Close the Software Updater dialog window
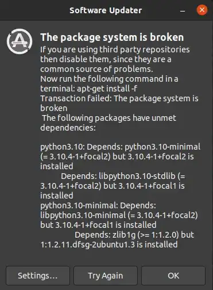The image size is (213, 290). coord(202,10)
